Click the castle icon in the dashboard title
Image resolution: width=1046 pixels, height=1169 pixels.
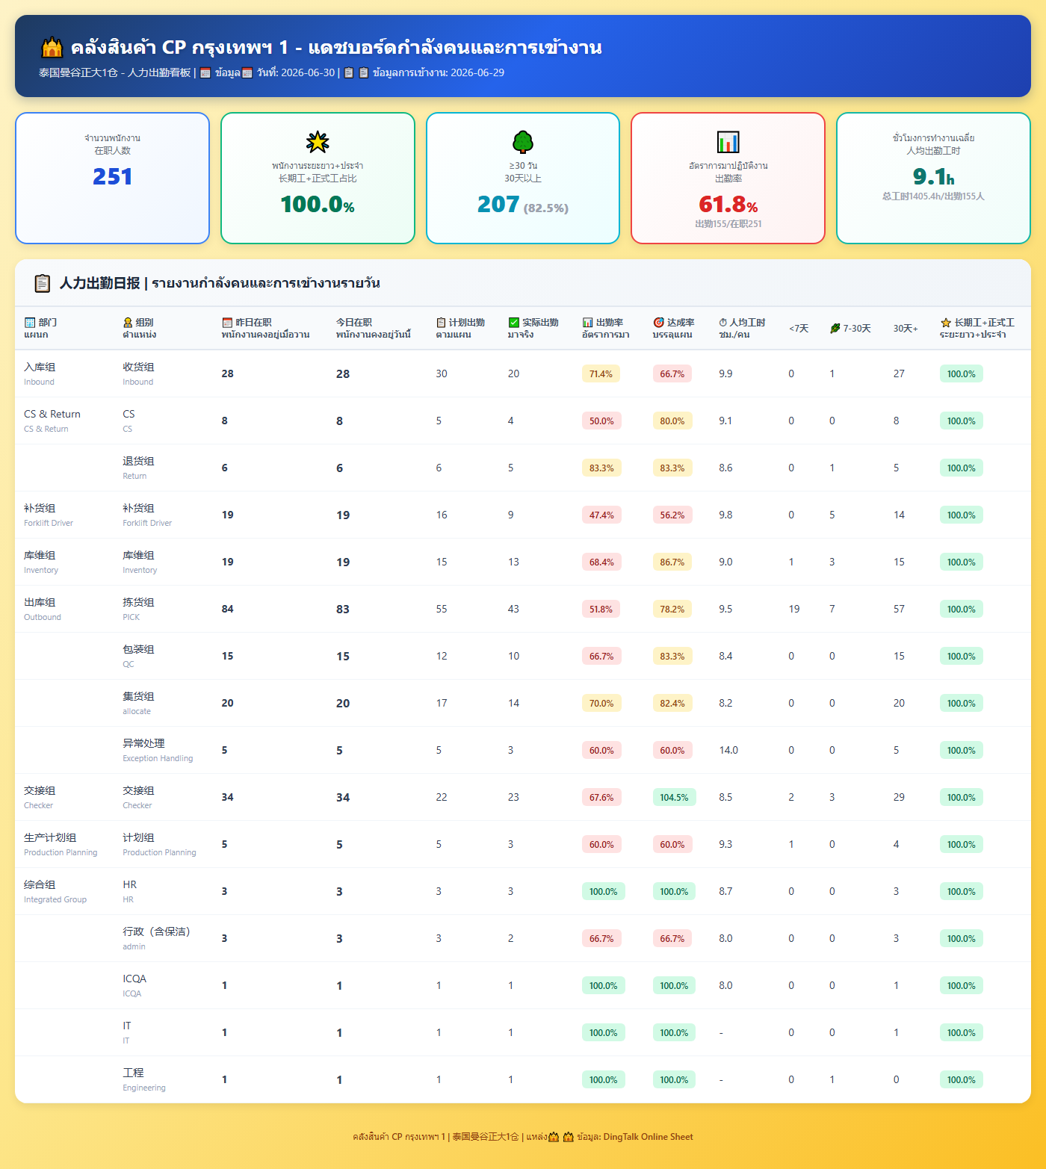(x=52, y=48)
